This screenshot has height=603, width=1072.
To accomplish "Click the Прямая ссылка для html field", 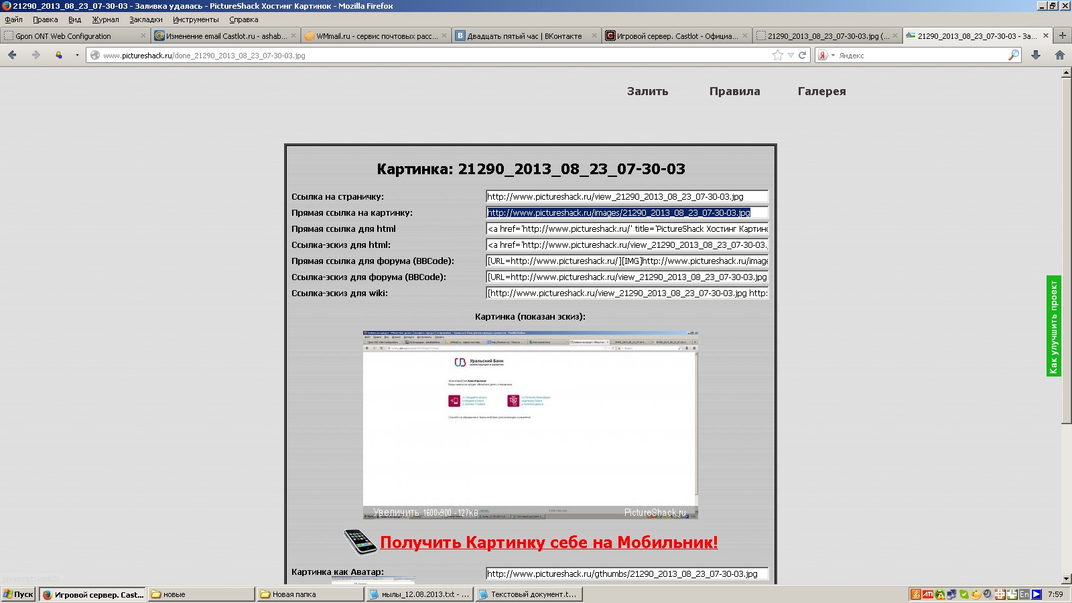I will pos(627,228).
